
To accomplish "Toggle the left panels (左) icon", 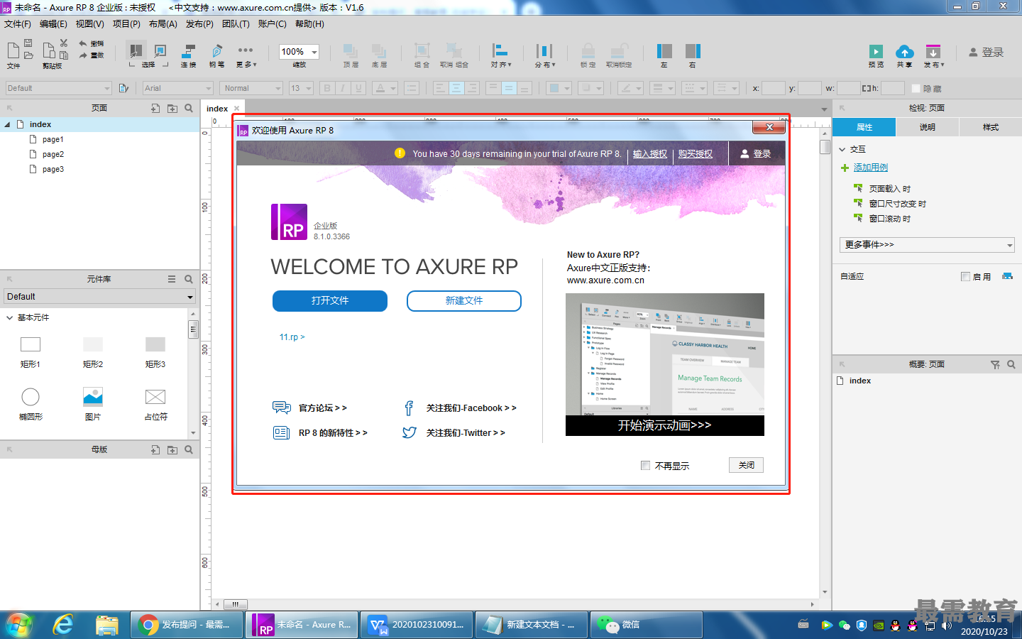I will coord(664,51).
